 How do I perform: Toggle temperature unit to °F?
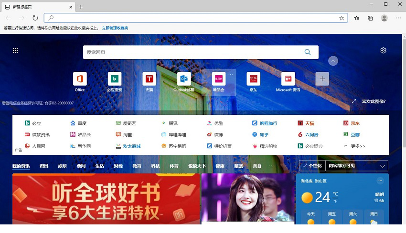point(336,201)
